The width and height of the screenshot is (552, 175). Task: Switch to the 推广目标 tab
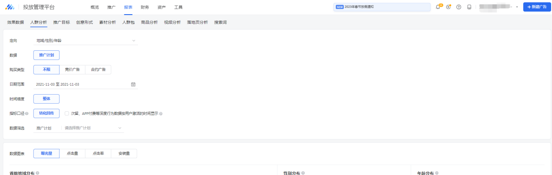click(x=61, y=22)
